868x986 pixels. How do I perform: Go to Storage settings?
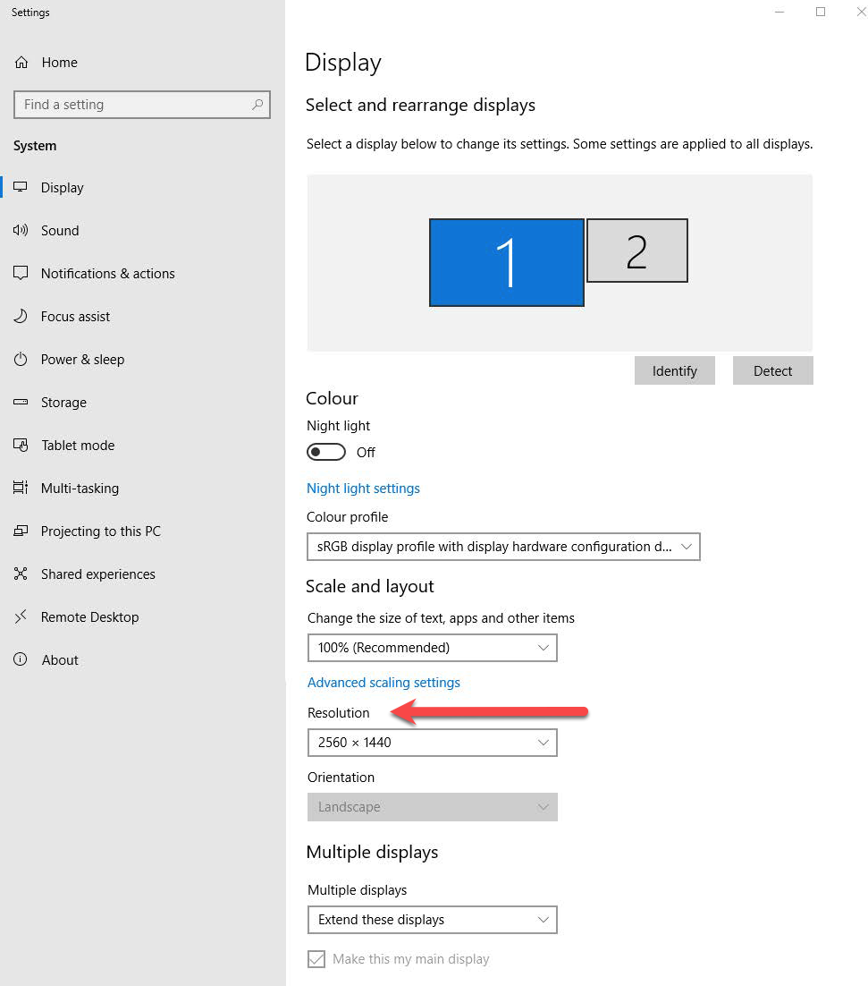[65, 402]
